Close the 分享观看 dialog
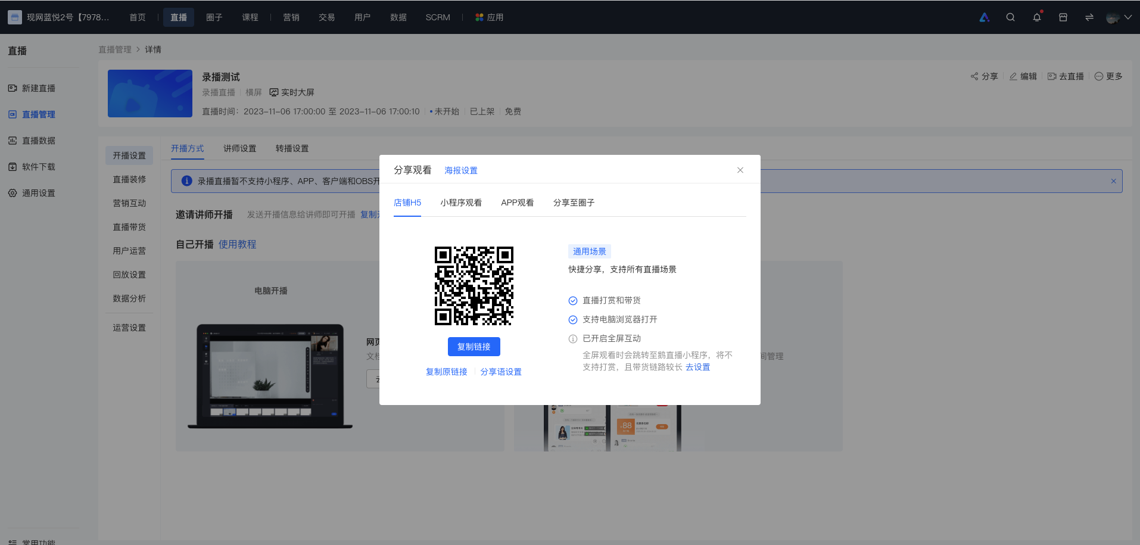This screenshot has width=1140, height=545. coord(740,170)
